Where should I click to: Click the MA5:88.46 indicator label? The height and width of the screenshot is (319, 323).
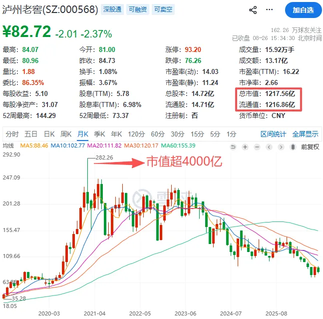pyautogui.click(x=34, y=145)
